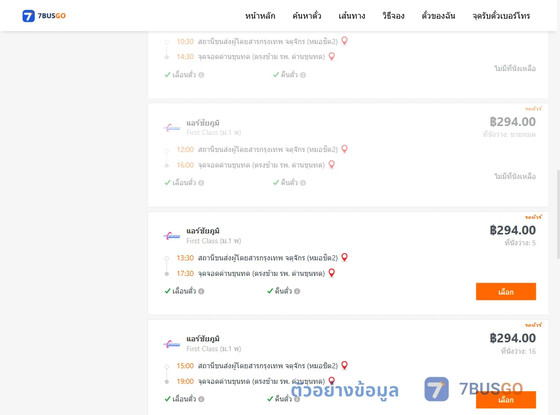This screenshot has width=560, height=415.
Task: Click the ฿294.00 price of 15:00 trip
Action: [512, 338]
